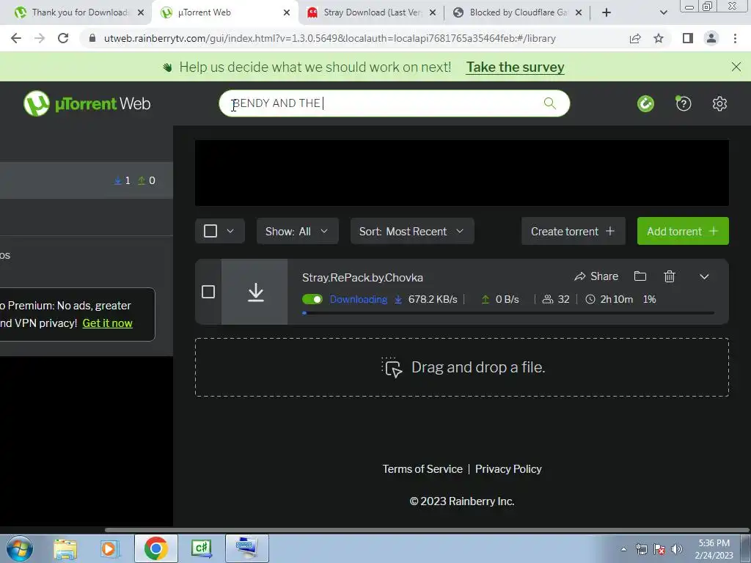
Task: Close the Blocked by Cloudflare tab
Action: (579, 12)
